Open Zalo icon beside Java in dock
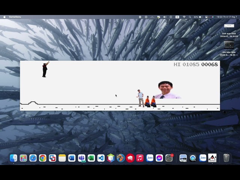The width and height of the screenshot is (240, 180). tap(202, 158)
